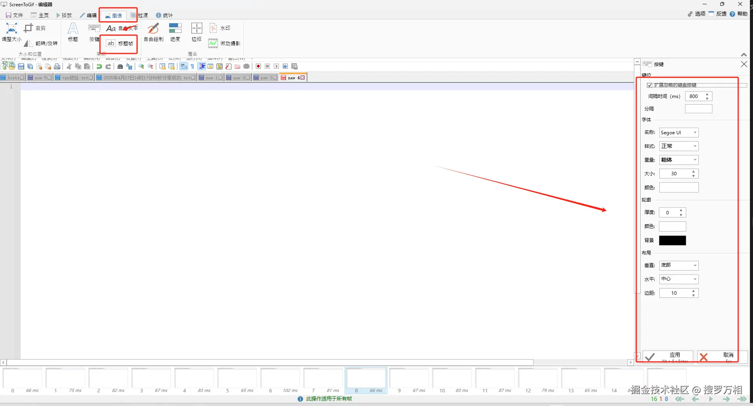Add a Watermark (水印) overlay
753x406 pixels.
[220, 28]
